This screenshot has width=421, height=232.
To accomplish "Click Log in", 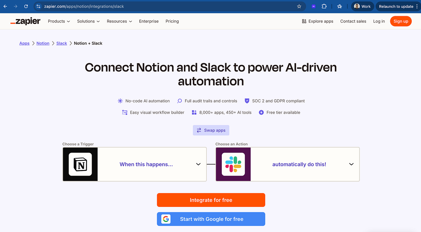I will pos(379,21).
